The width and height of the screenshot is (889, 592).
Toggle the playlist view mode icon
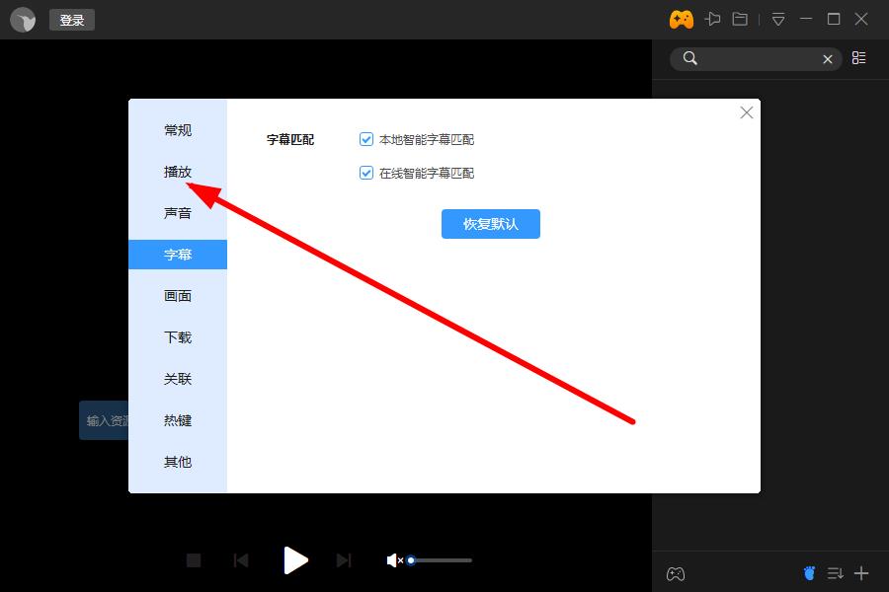pyautogui.click(x=859, y=58)
